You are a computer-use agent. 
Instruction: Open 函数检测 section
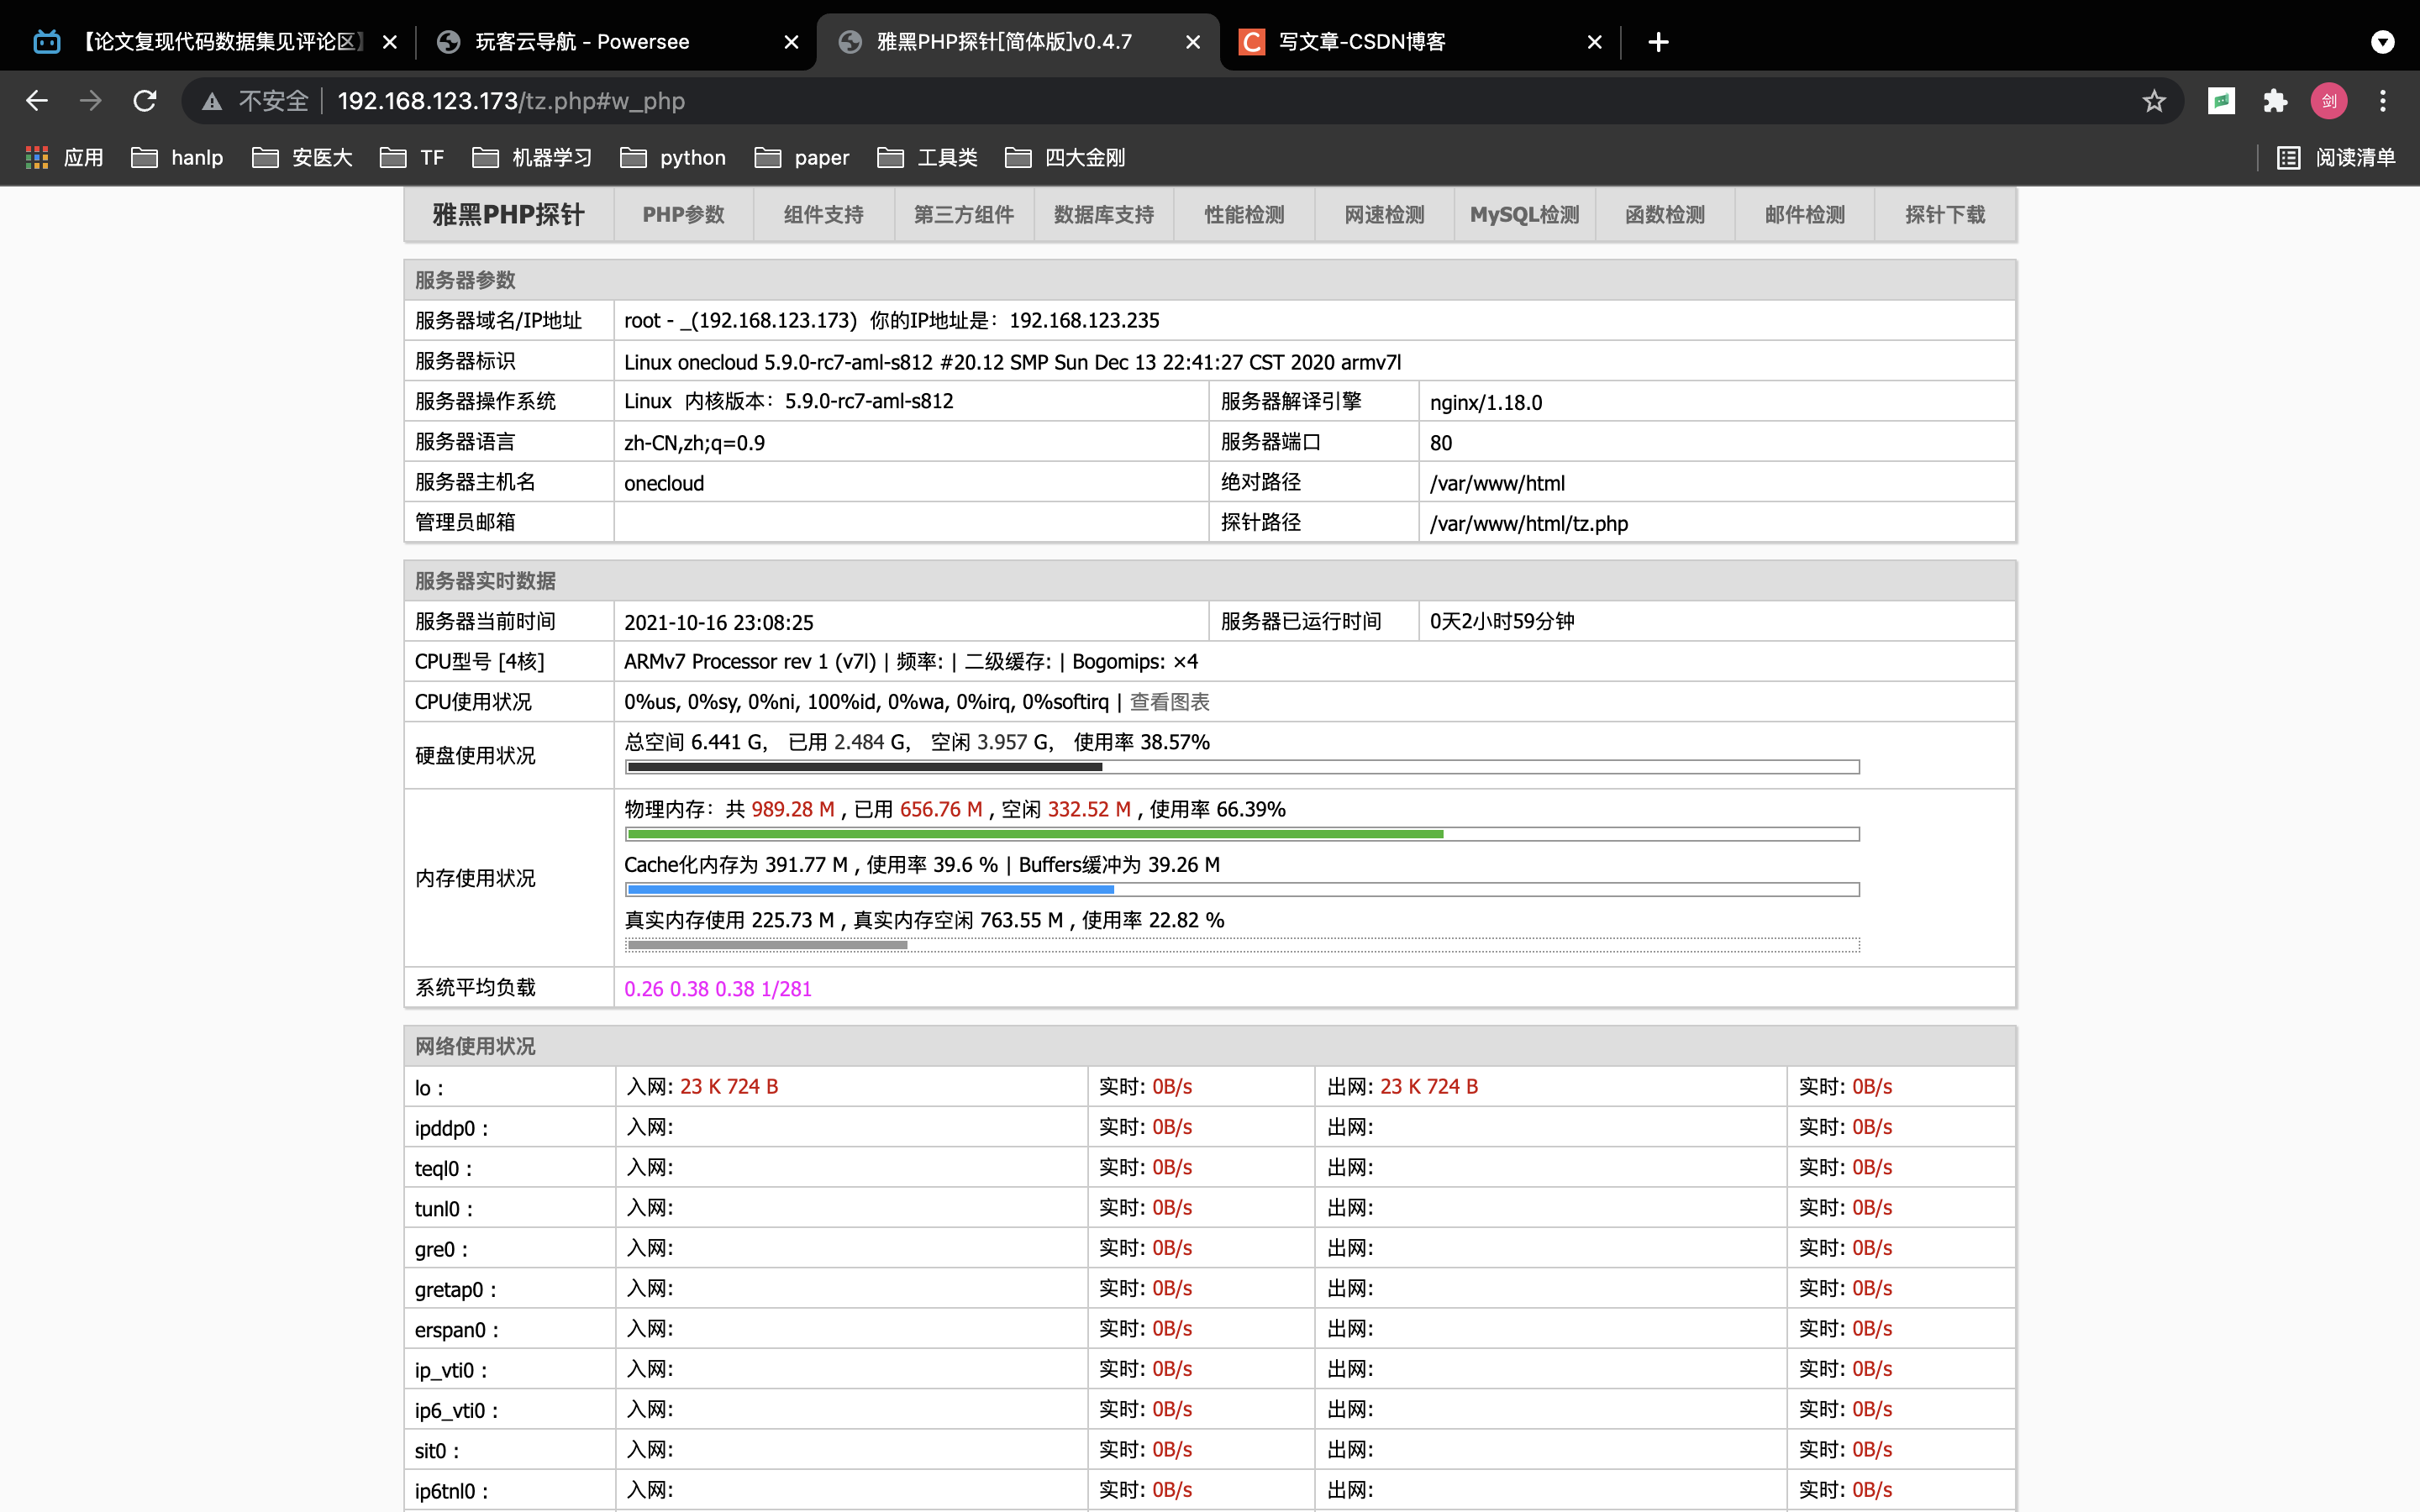1665,214
